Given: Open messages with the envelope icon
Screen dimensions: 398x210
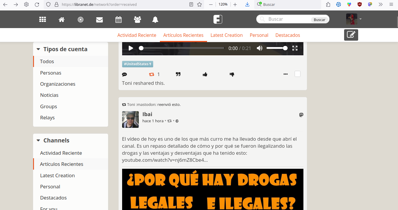Looking at the screenshot, I should [100, 20].
